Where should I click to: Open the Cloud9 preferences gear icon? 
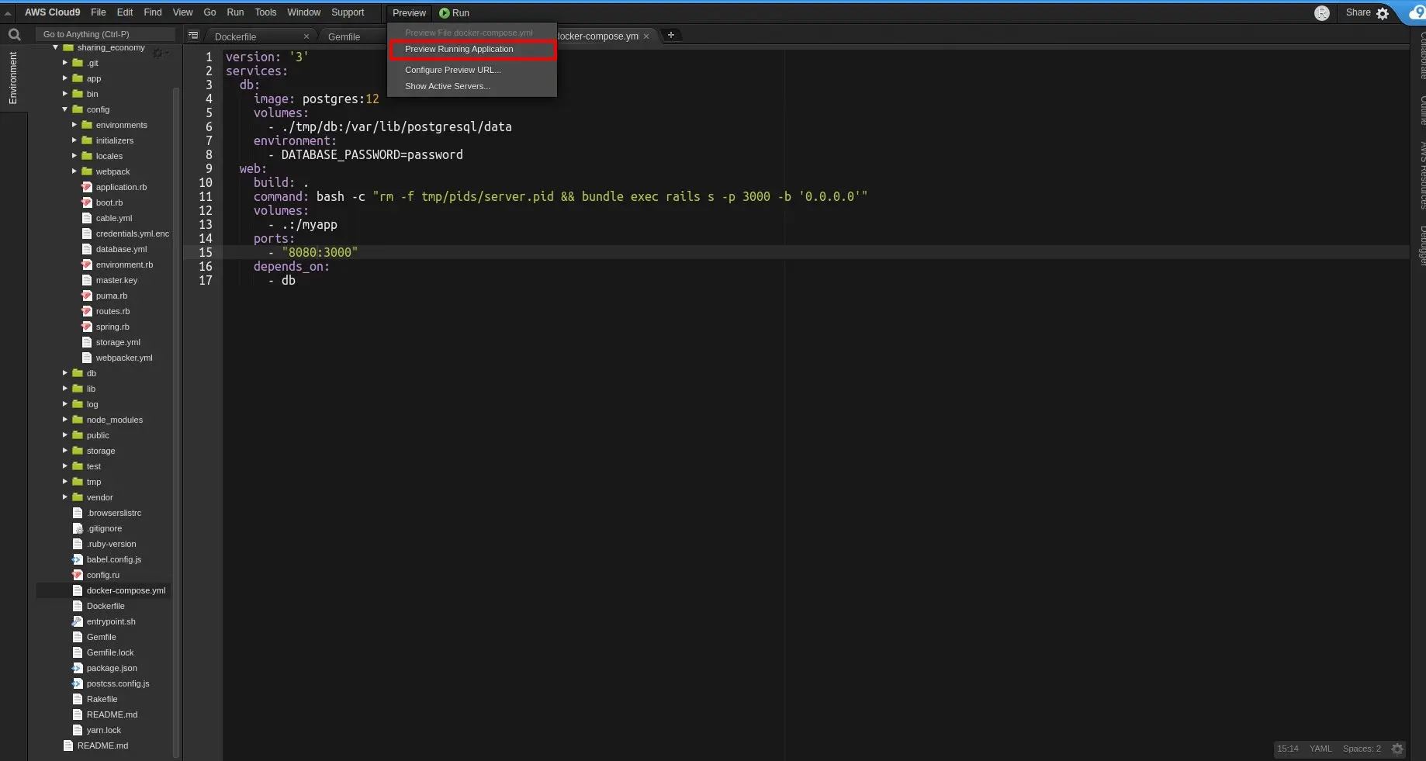tap(1383, 13)
